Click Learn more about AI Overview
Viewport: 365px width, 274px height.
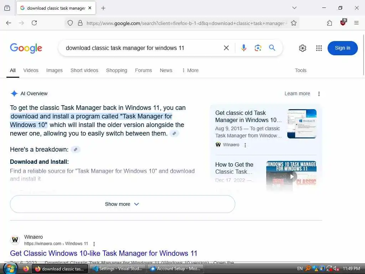[297, 94]
